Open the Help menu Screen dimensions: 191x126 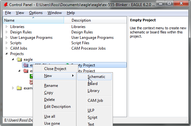tap(71, 13)
